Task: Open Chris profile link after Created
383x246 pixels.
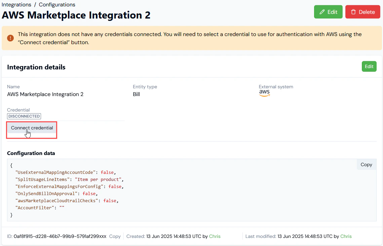Action: tap(215, 236)
